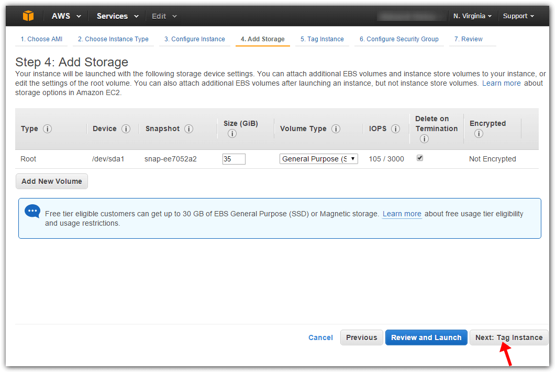Open the General Purpose volume type dropdown
The height and width of the screenshot is (373, 556).
click(x=319, y=159)
